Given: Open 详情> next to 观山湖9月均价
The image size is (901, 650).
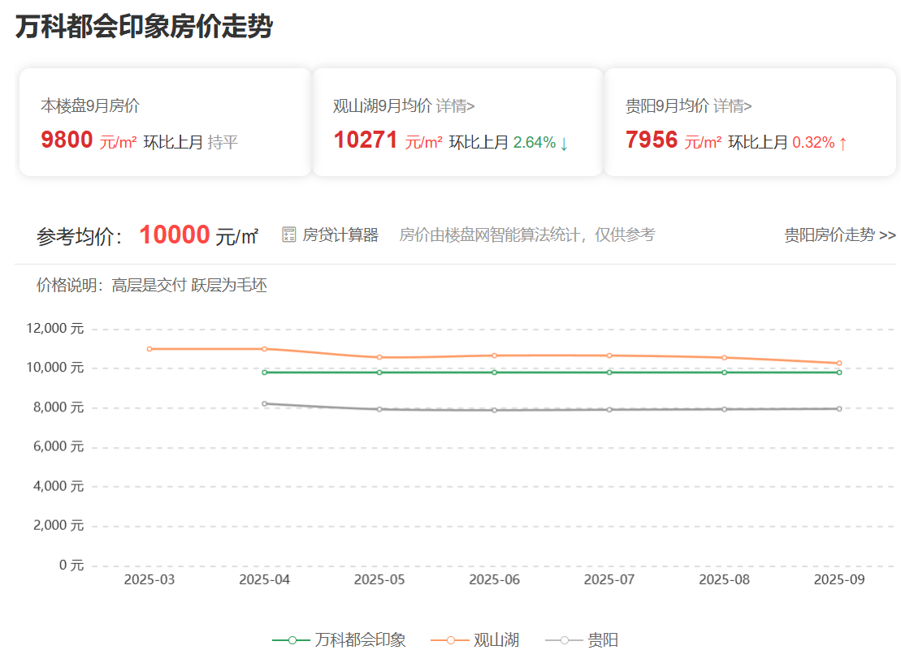Looking at the screenshot, I should (x=455, y=105).
